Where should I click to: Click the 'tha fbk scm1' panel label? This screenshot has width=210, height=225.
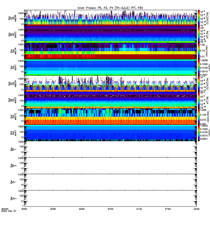tap(13, 67)
